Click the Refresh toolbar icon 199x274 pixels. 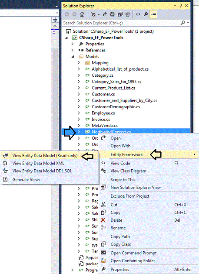[x=112, y=14]
